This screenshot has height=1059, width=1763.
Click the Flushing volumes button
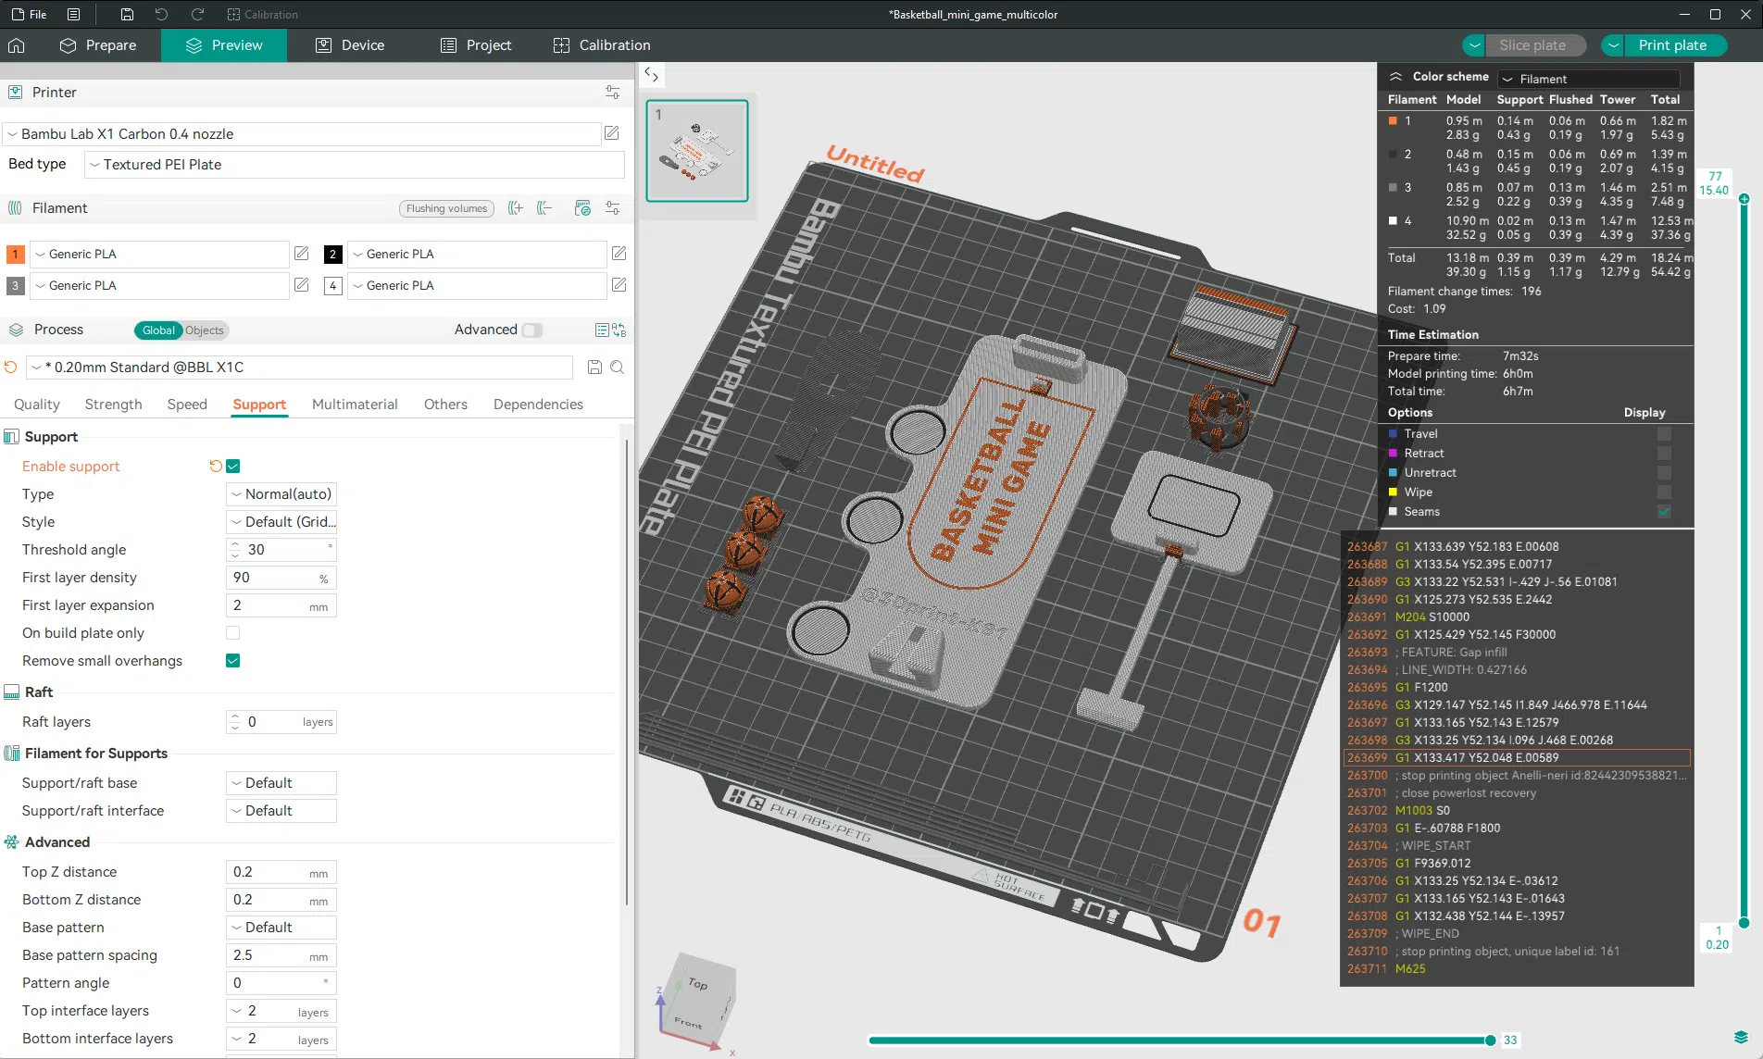coord(446,208)
